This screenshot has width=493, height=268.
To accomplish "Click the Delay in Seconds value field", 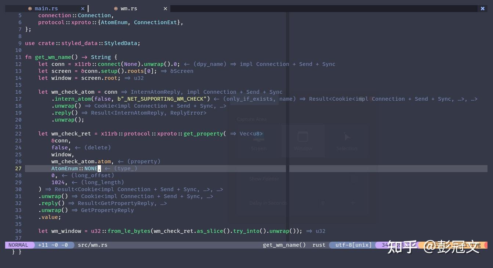I will [x=323, y=203].
